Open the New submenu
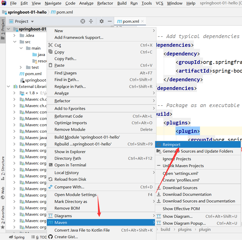 [101, 31]
